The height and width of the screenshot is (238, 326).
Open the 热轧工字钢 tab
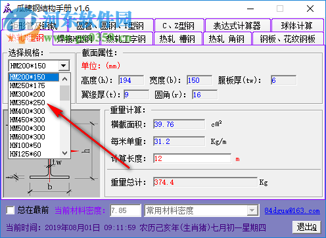click(126, 39)
